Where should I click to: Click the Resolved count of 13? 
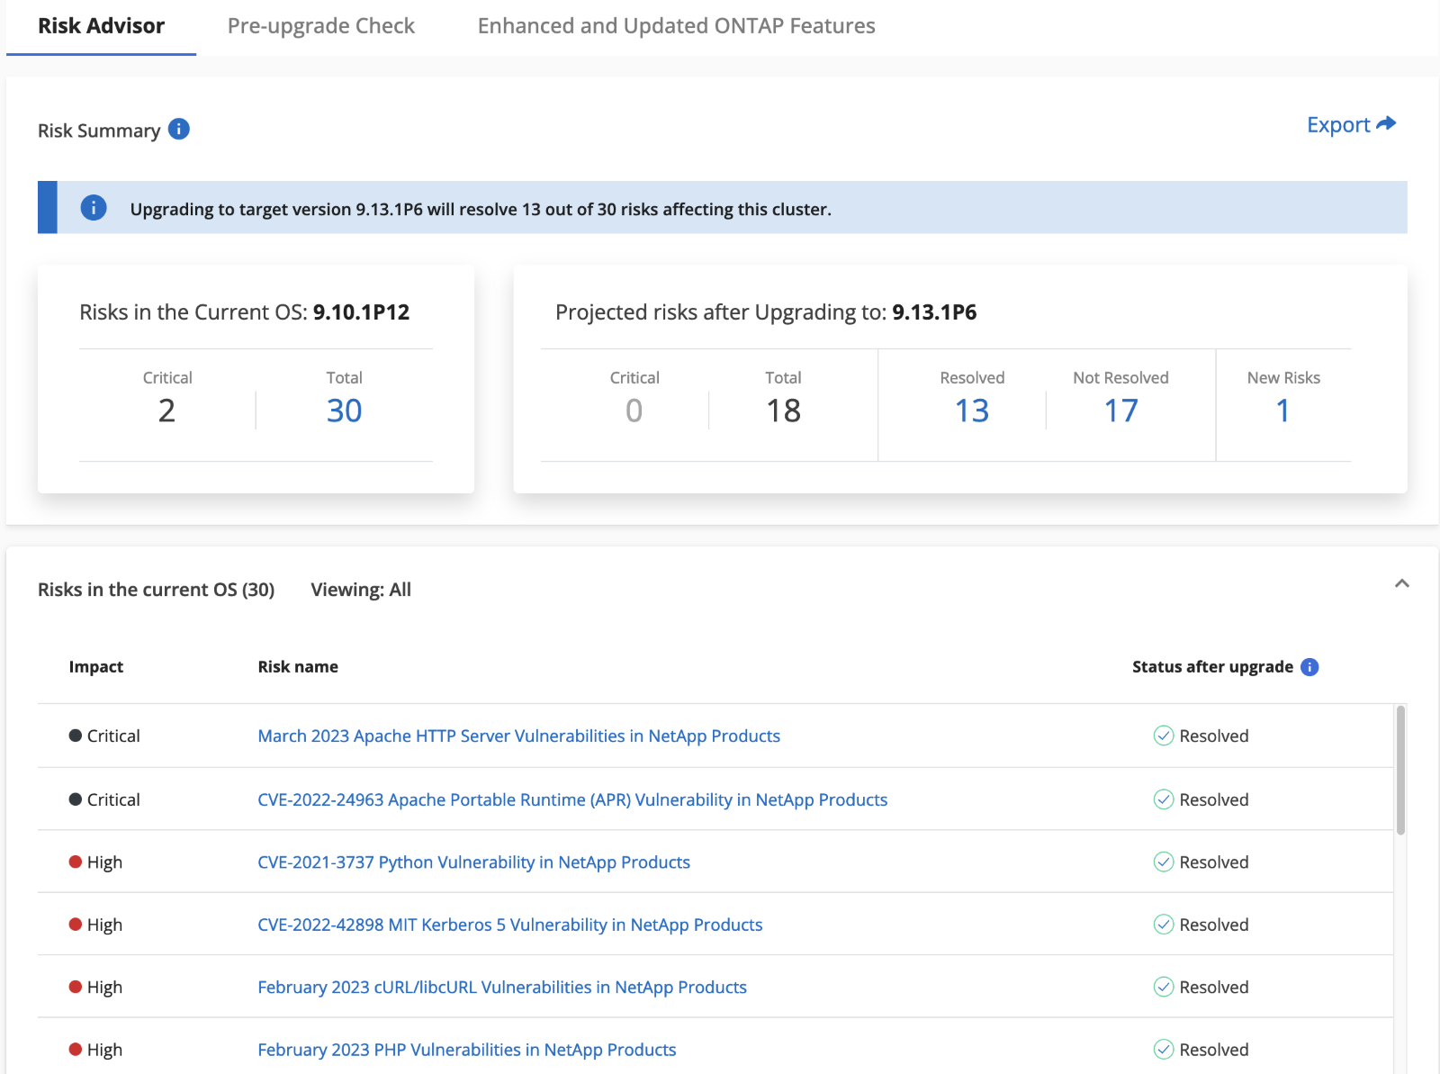(x=971, y=411)
